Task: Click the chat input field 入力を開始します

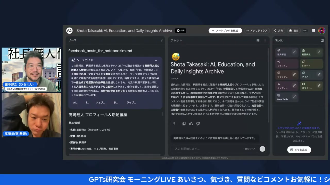Action: 206,149
